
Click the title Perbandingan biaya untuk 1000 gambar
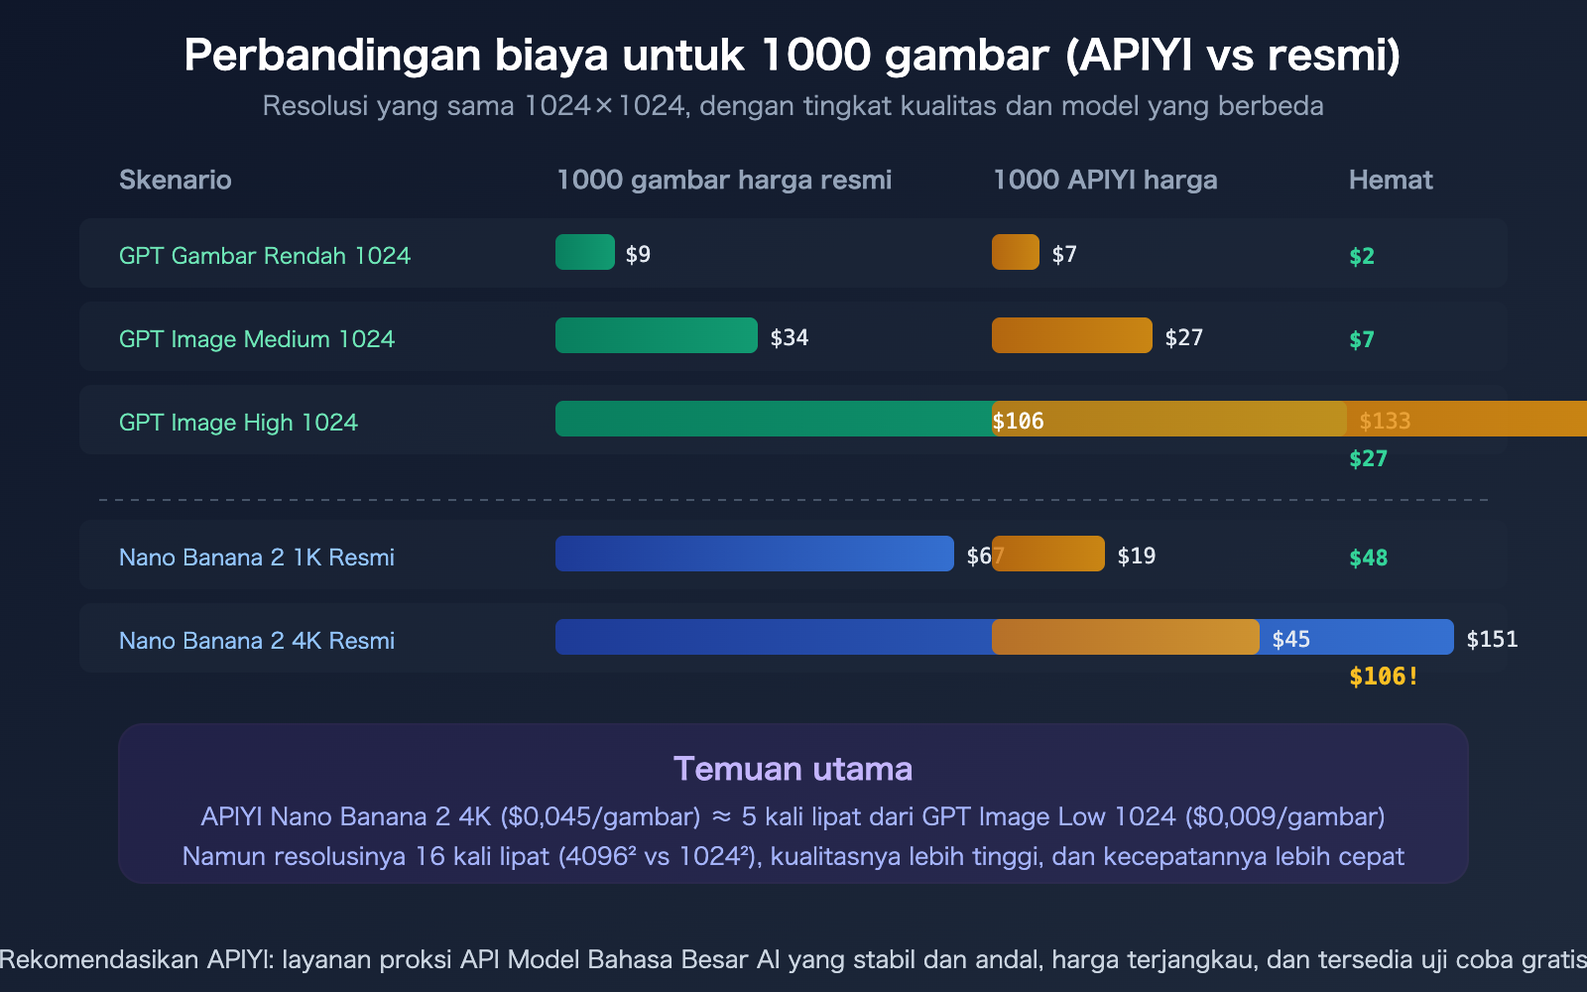click(793, 55)
